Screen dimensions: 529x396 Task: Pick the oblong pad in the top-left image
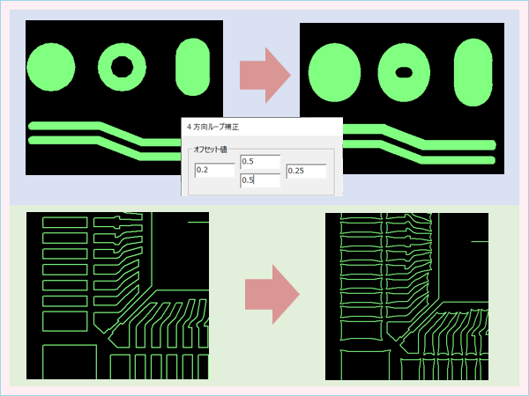click(x=192, y=67)
